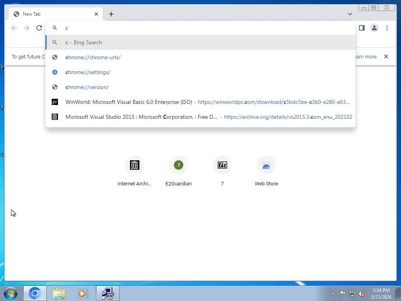Launch Windows Media Player from taskbar
Viewport: 401px width, 301px height.
[83, 293]
